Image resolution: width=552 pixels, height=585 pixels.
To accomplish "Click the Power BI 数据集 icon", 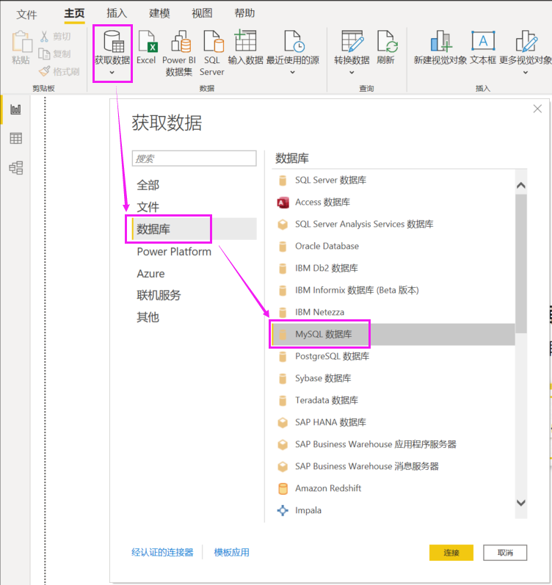I will pos(181,41).
